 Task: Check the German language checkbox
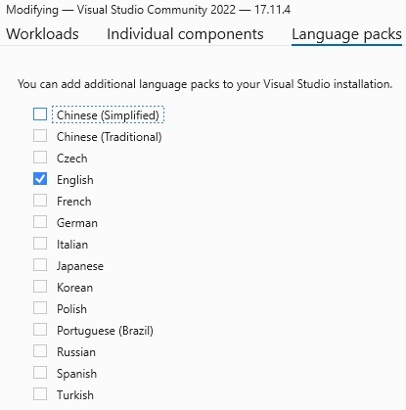click(x=40, y=222)
